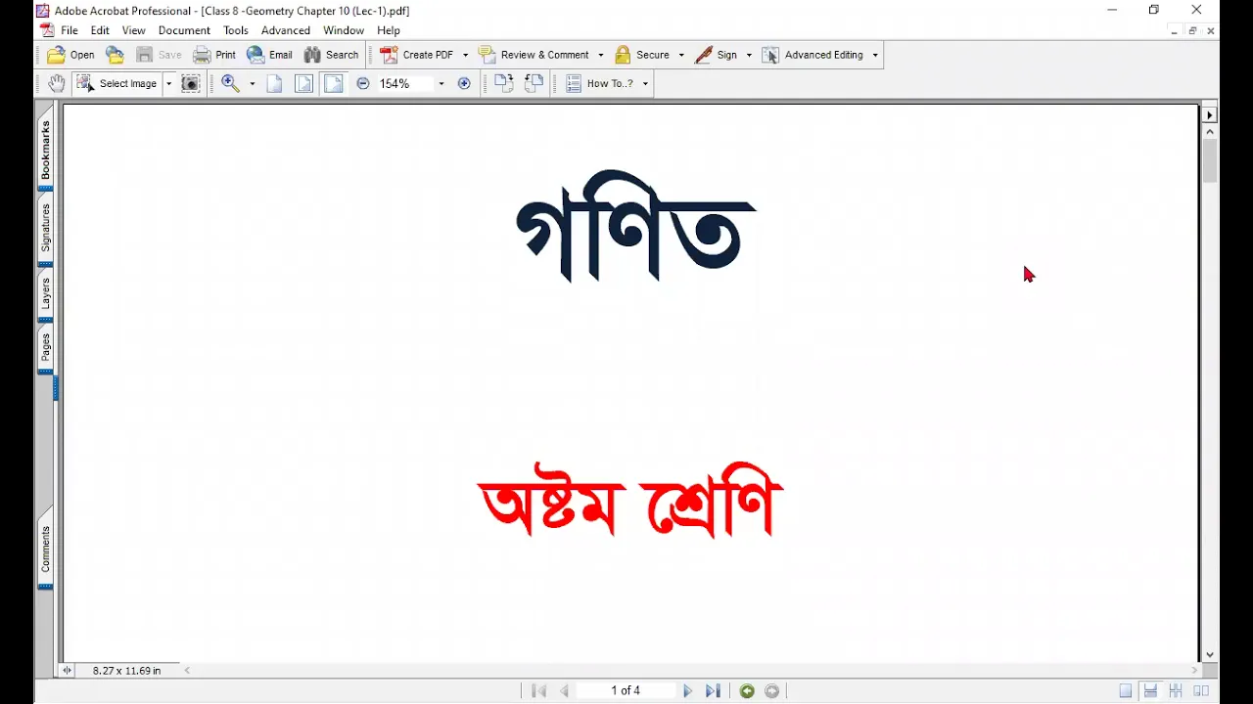Select the Snapshot camera tool
This screenshot has width=1253, height=704.
[191, 83]
